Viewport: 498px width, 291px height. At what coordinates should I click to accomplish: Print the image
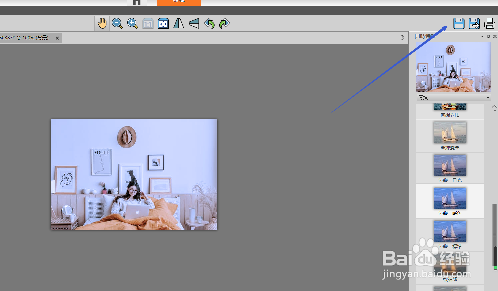pyautogui.click(x=490, y=23)
